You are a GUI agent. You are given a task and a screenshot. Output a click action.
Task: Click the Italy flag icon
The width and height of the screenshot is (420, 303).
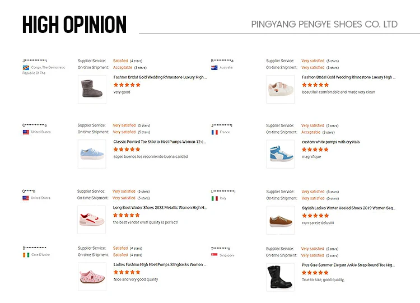(x=214, y=198)
